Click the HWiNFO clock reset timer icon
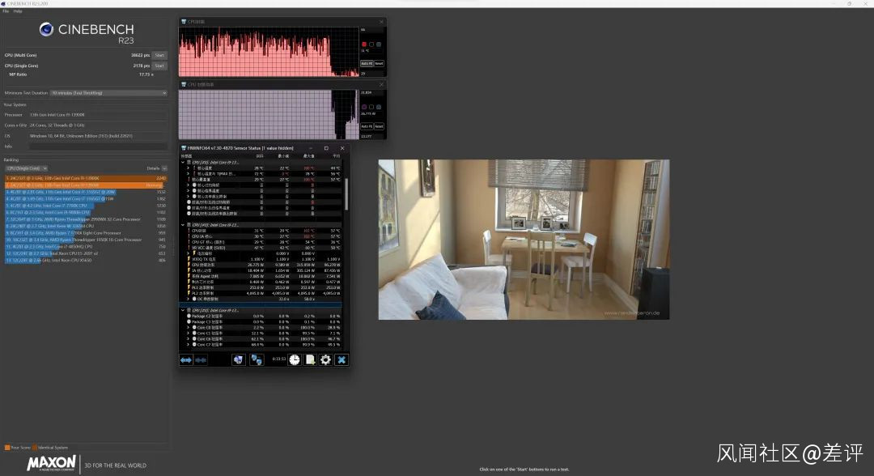874x476 pixels. [x=295, y=359]
